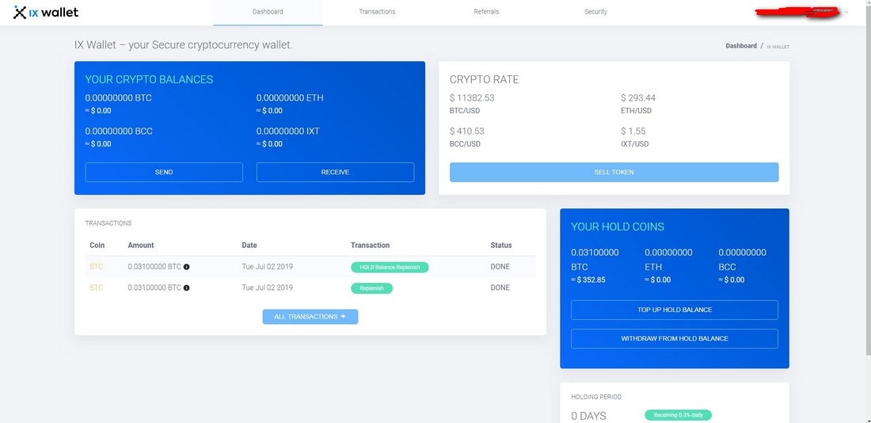Viewport: 871px width, 423px height.
Task: Go to the Security tab
Action: 595,12
